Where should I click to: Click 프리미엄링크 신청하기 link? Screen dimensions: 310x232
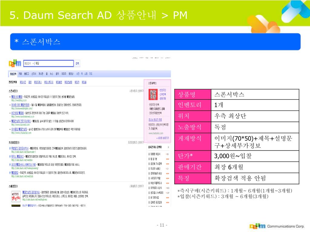coord(136,143)
